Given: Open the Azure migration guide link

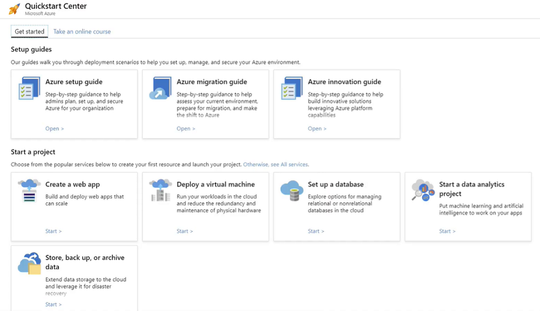Looking at the screenshot, I should click(185, 128).
